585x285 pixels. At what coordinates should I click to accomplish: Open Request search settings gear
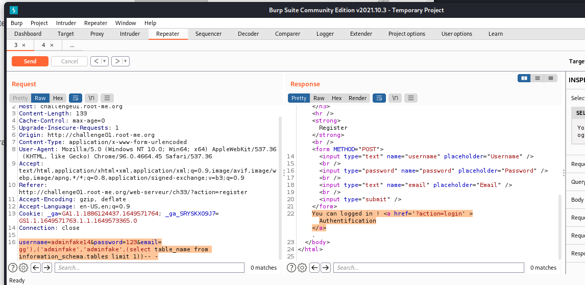coord(23,268)
